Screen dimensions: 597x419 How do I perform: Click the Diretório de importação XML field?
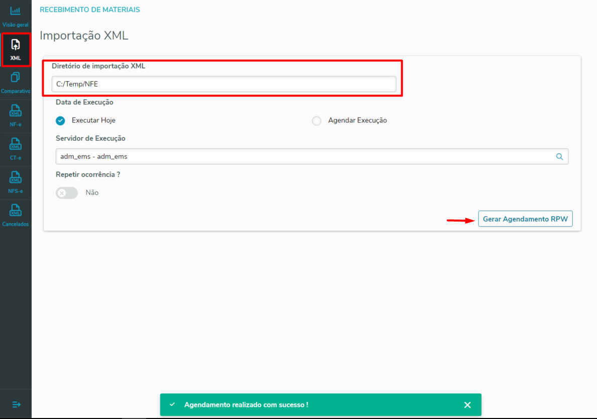224,84
